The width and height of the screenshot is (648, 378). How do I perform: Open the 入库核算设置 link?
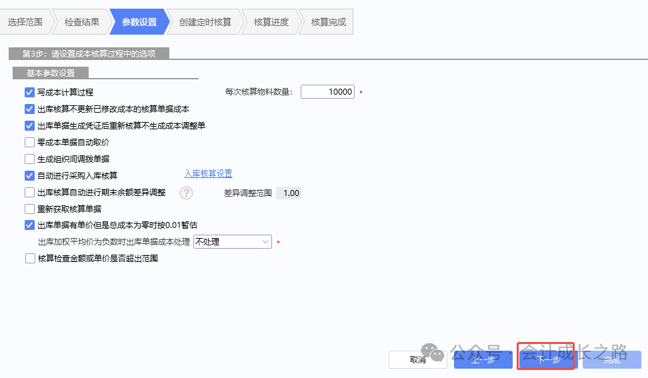[x=208, y=174]
